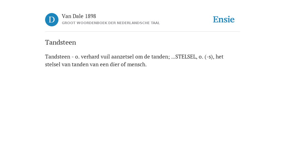Click the word dier in the second line

[x=115, y=64]
